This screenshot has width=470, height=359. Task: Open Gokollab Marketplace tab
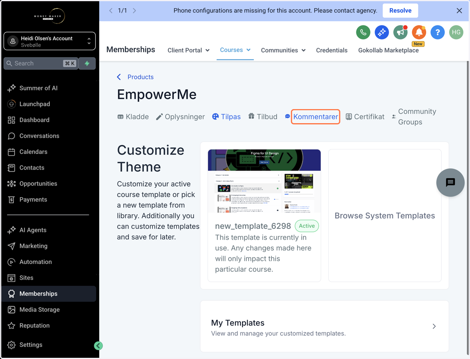coord(389,50)
